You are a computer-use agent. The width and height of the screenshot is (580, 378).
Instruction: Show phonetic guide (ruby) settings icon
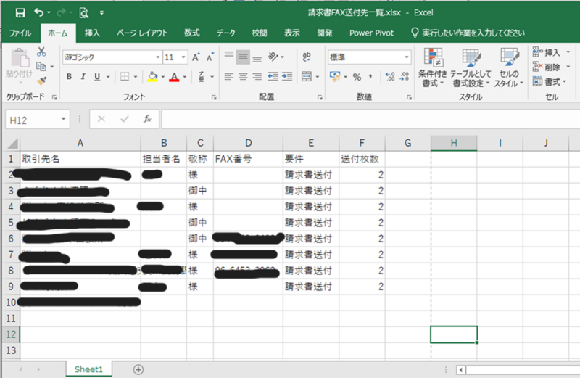(202, 77)
